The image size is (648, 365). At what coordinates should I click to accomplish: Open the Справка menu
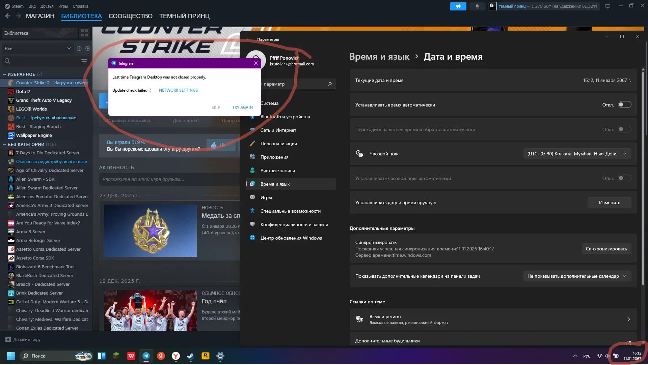[81, 6]
